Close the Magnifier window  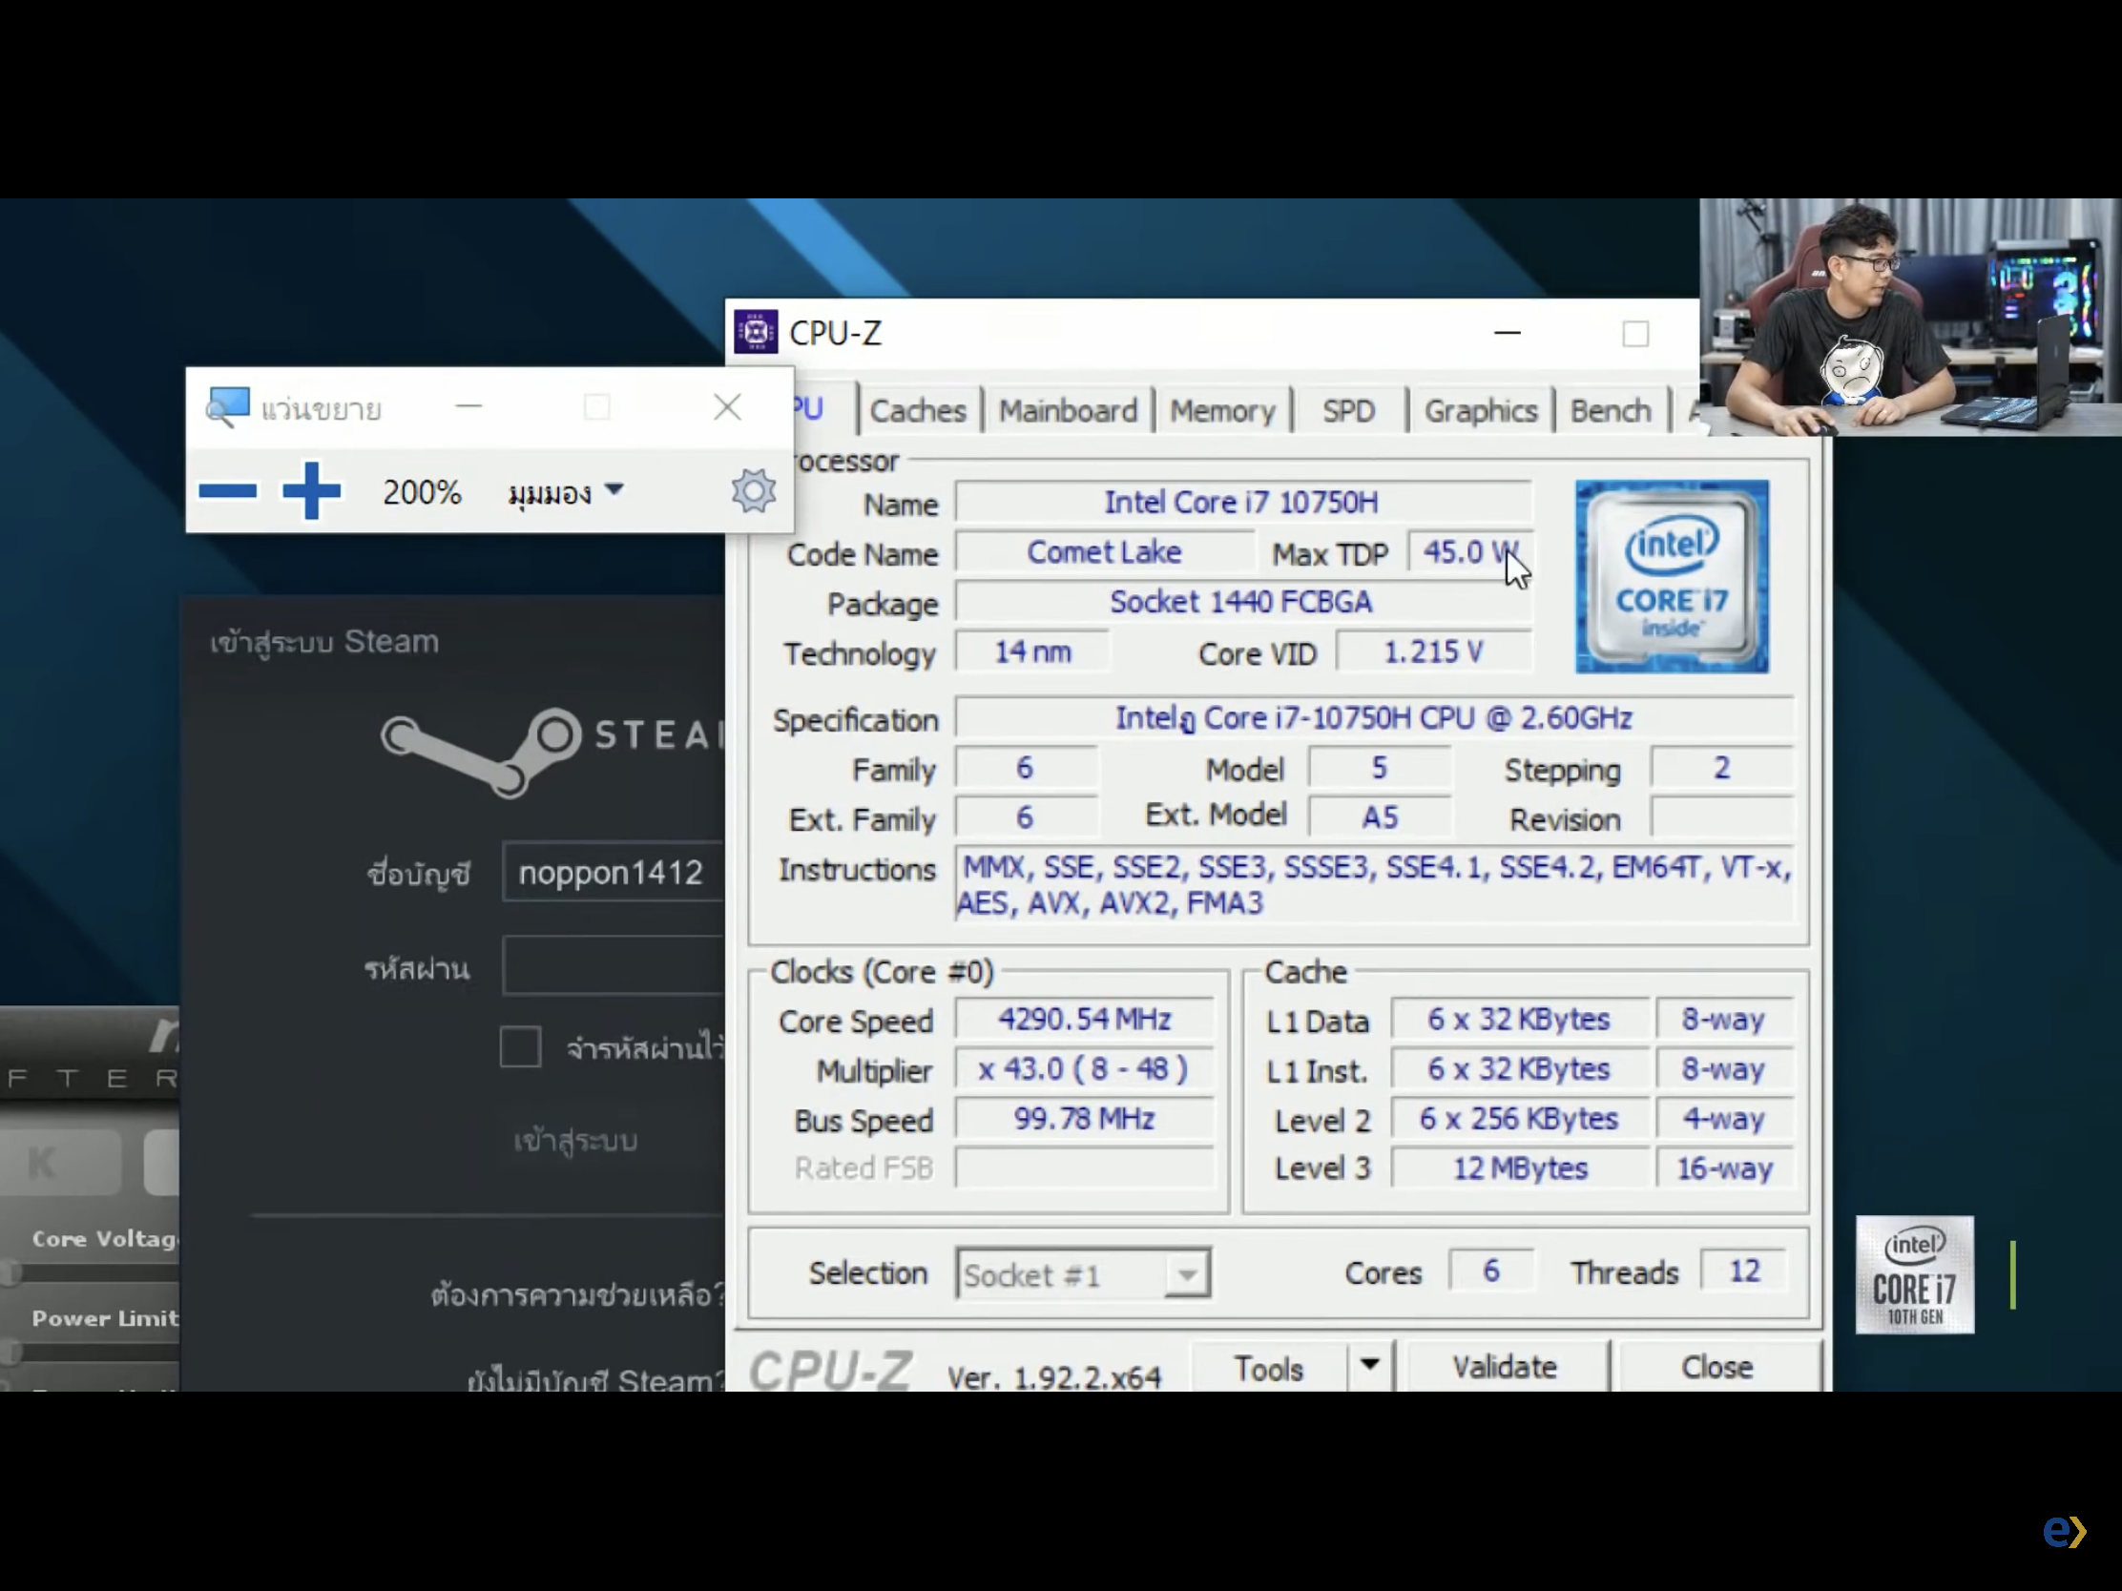click(x=727, y=407)
